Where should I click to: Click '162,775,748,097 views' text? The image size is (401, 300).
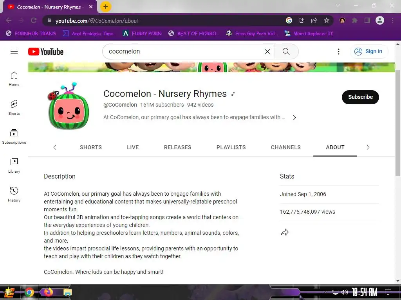(x=307, y=212)
